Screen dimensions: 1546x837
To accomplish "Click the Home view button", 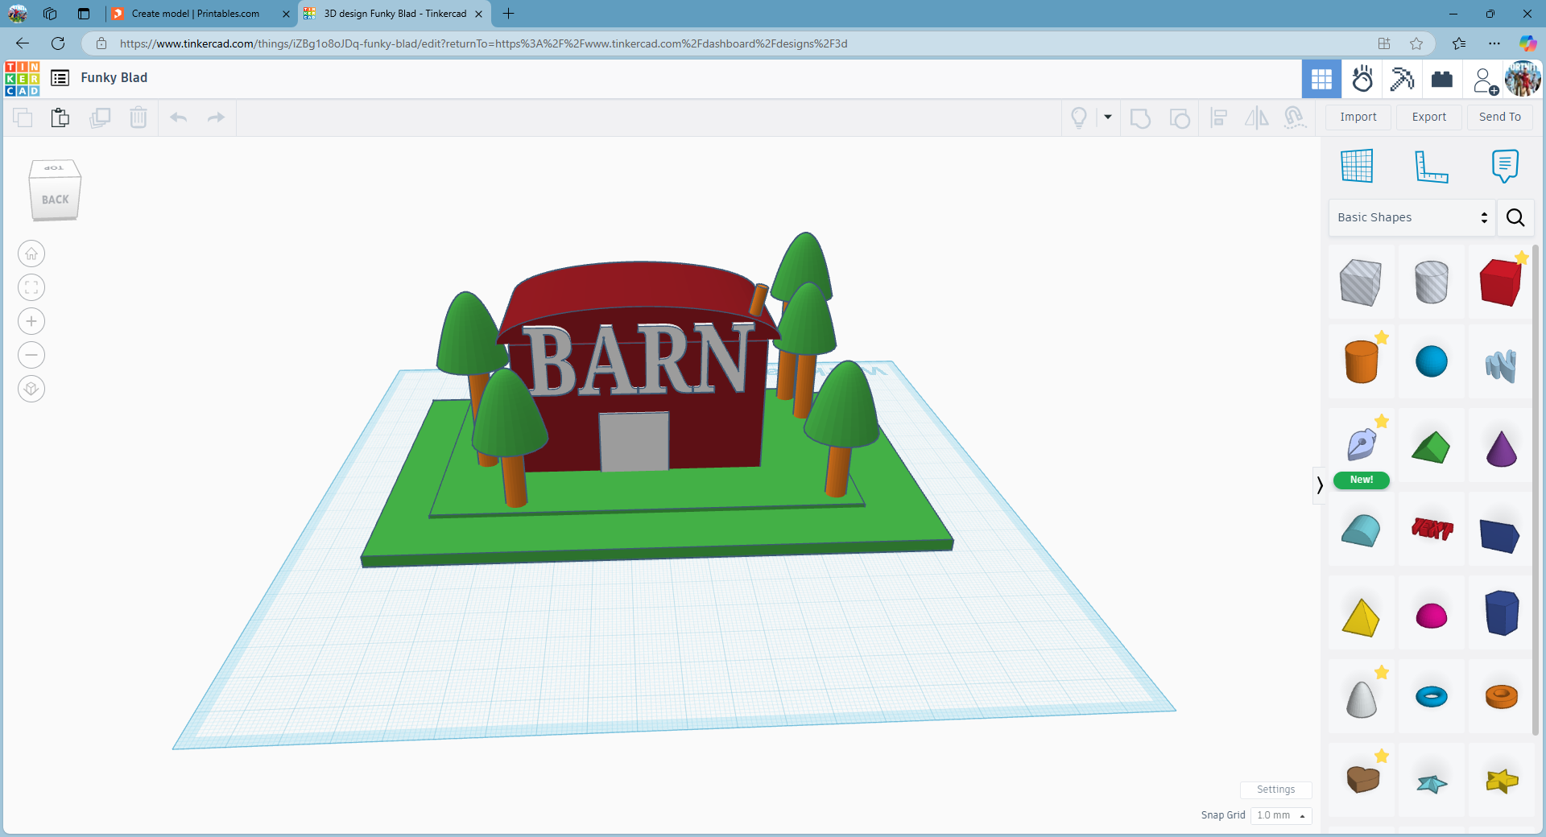I will pos(31,254).
